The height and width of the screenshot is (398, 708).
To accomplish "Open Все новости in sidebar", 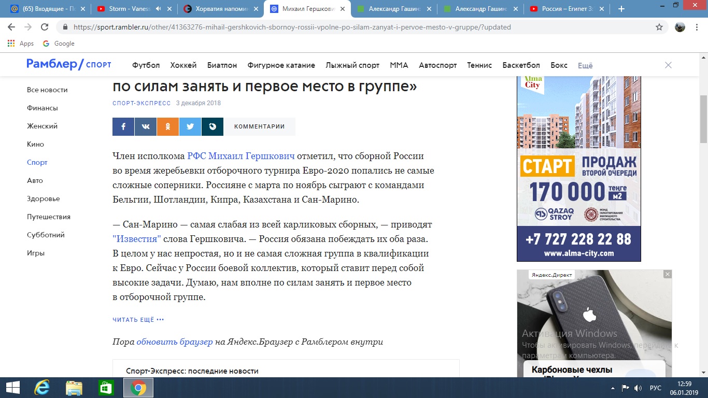I will click(47, 90).
